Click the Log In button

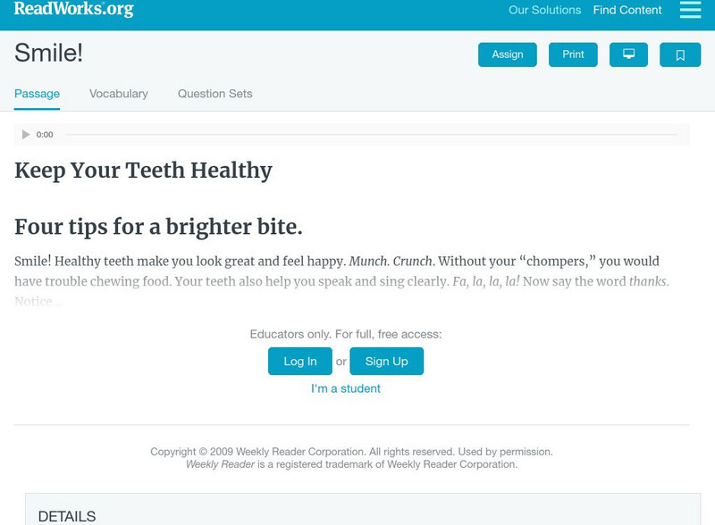pos(300,362)
